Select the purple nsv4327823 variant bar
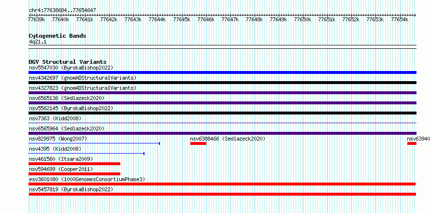The image size is (430, 213). click(222, 93)
